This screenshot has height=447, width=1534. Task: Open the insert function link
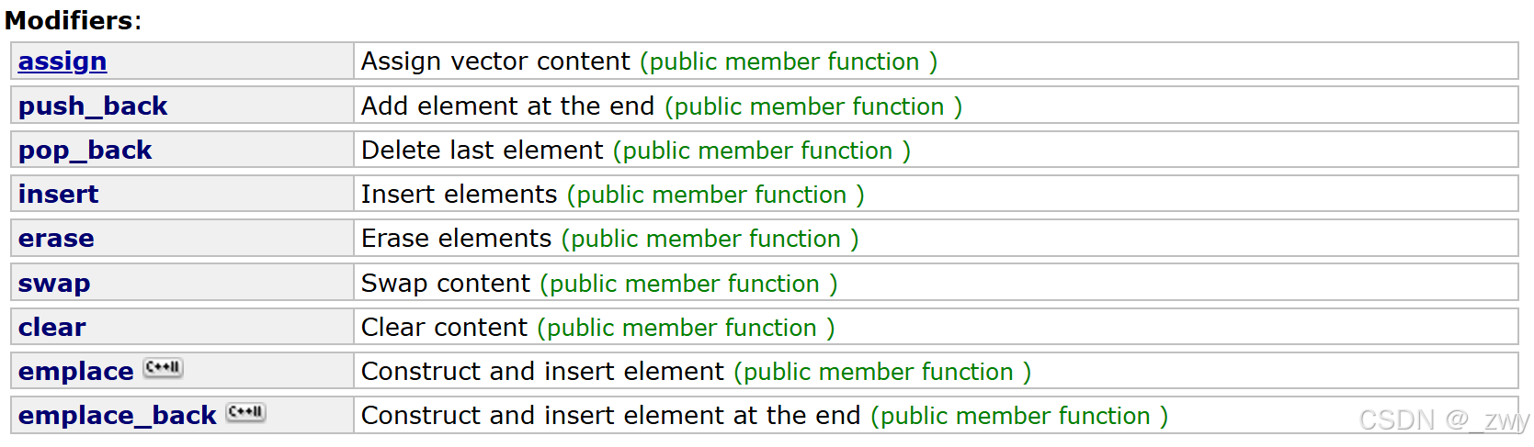click(x=58, y=195)
